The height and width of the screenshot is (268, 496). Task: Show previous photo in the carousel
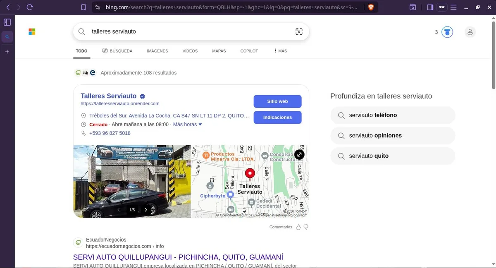[119, 210]
